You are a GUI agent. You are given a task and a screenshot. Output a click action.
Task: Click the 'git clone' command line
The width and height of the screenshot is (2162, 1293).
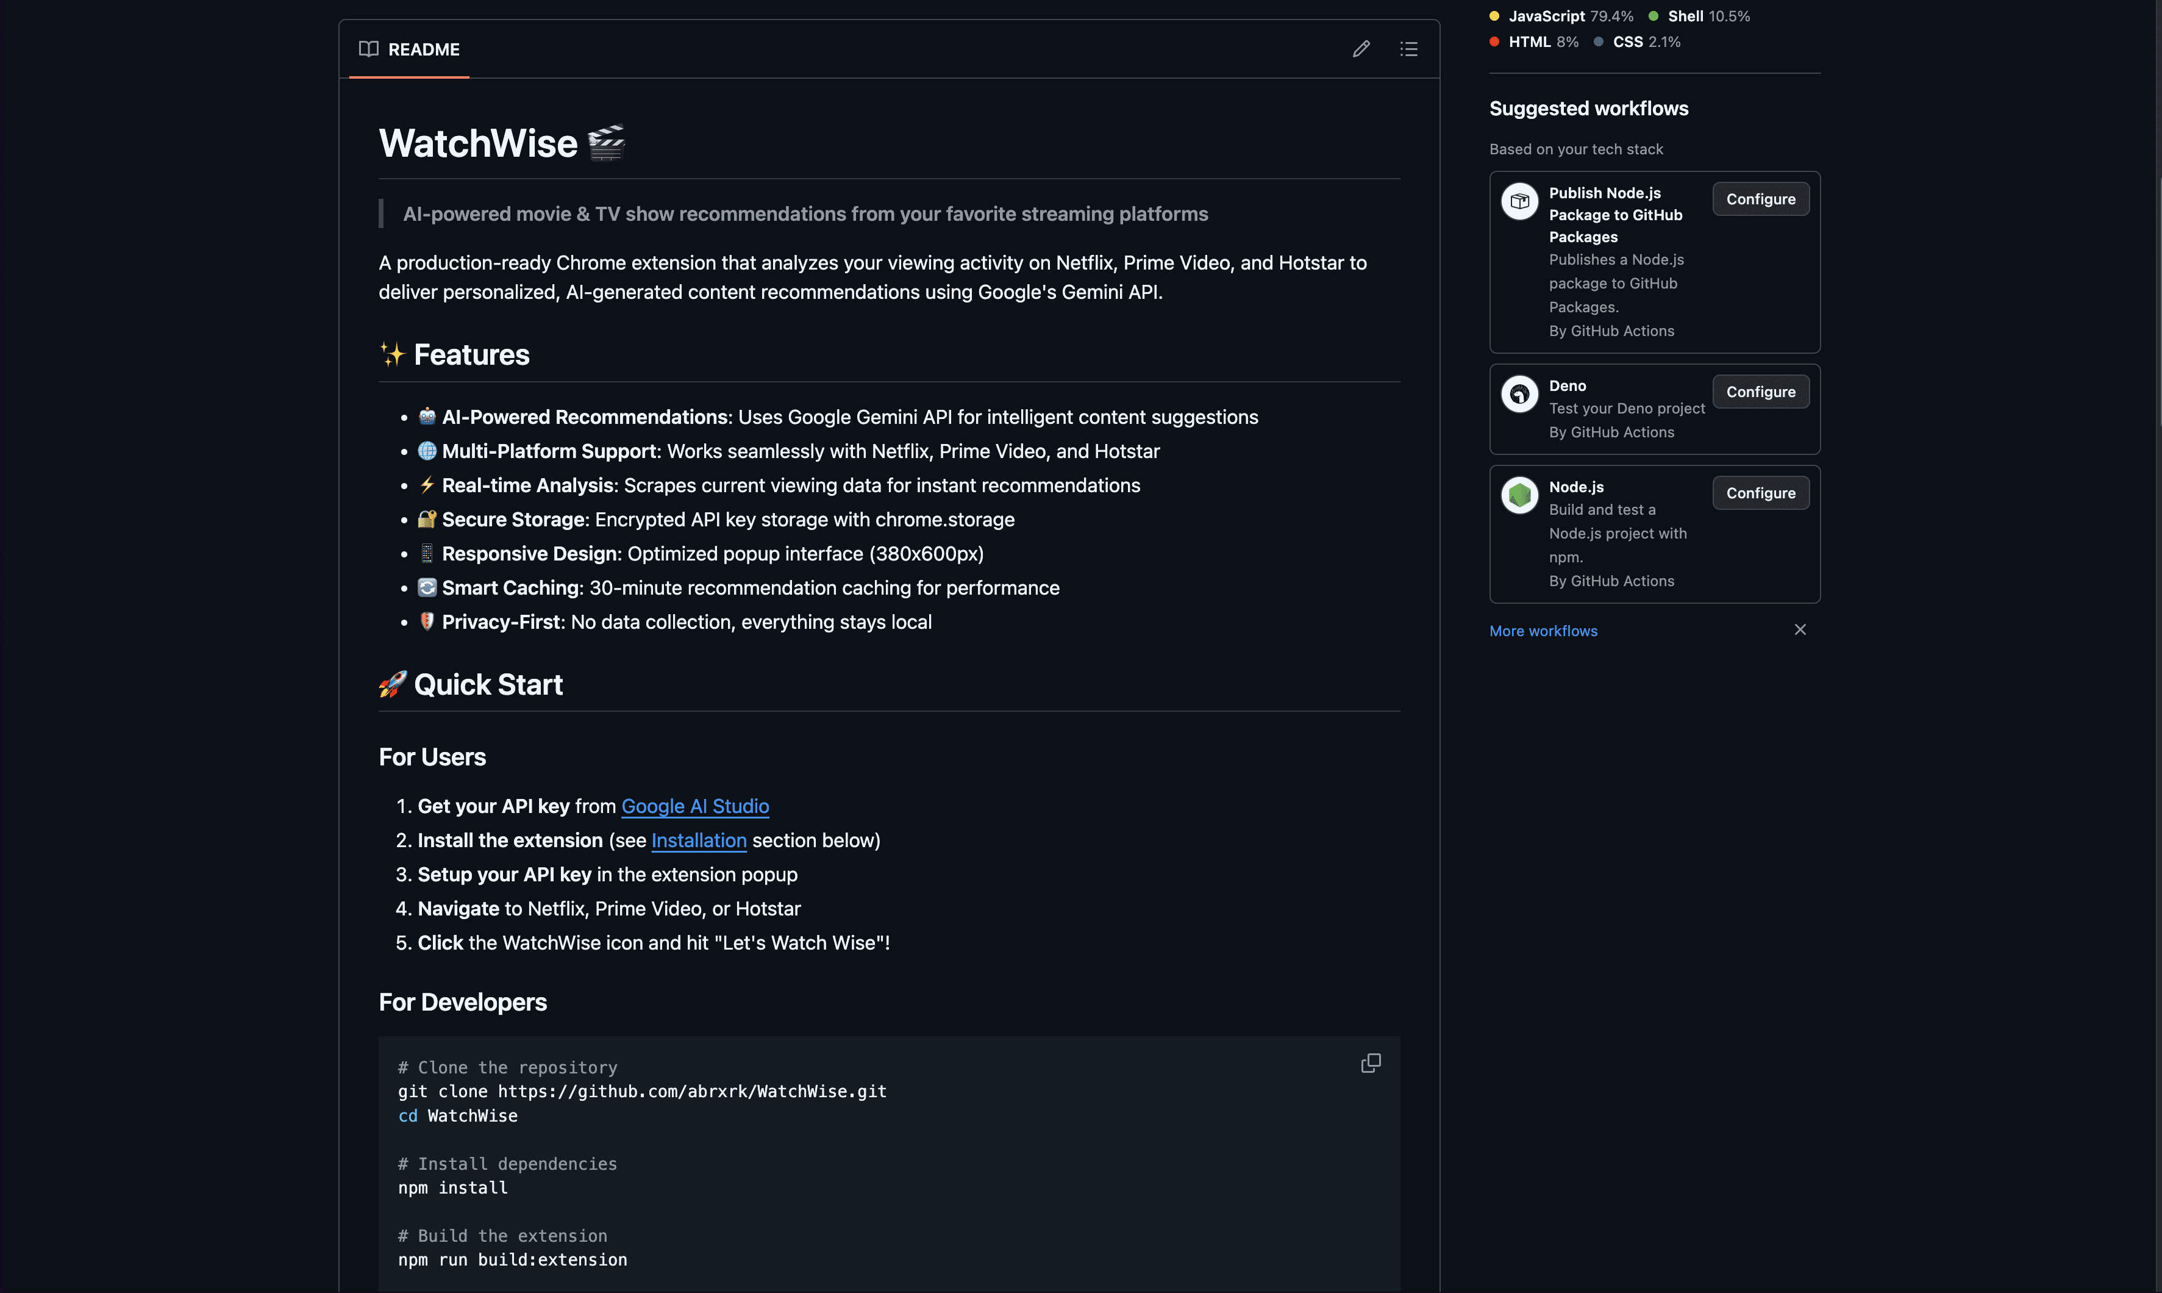tap(642, 1091)
